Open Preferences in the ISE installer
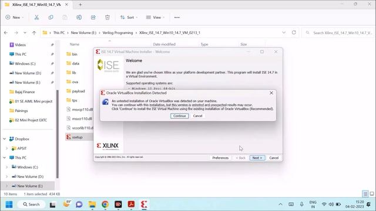 tap(220, 158)
